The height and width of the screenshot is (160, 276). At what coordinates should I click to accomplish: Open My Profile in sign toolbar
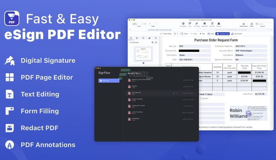pyautogui.click(x=236, y=34)
